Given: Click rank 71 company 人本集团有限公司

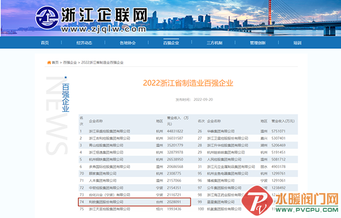Looking at the screenshot, I should tap(103, 181).
